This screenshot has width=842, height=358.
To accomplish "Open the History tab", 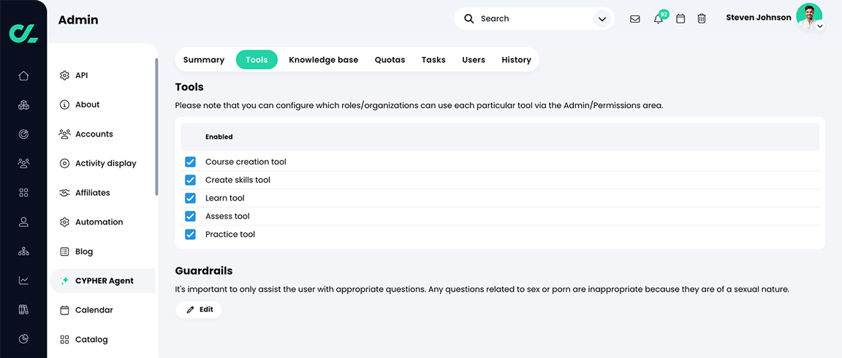I will tap(516, 60).
